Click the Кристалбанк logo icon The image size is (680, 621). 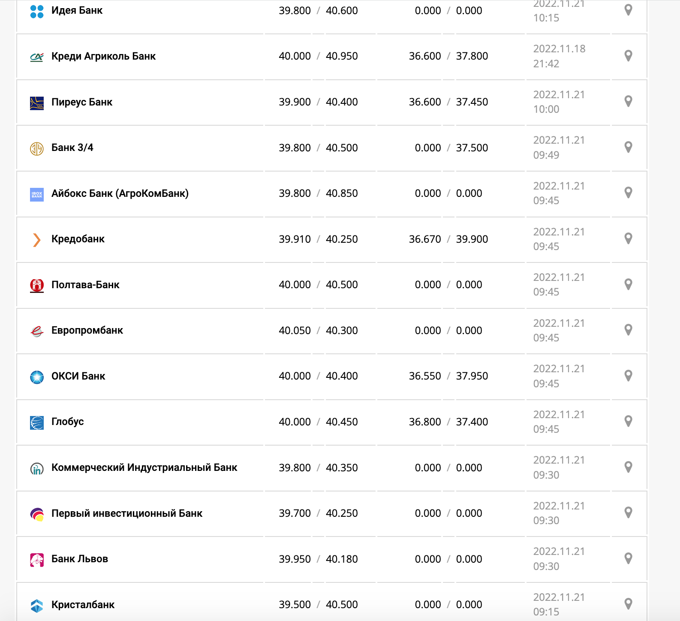tap(37, 606)
